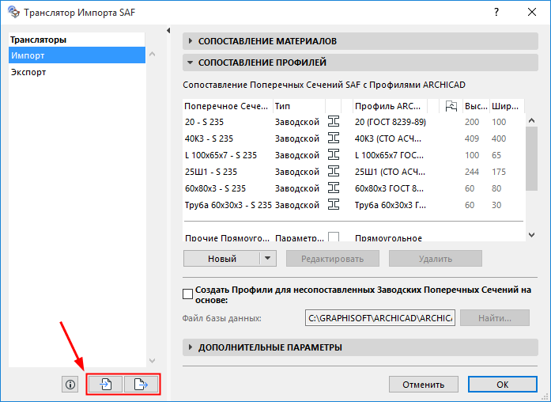Click the table scrollbar thumb
551x402 pixels.
pos(532,158)
